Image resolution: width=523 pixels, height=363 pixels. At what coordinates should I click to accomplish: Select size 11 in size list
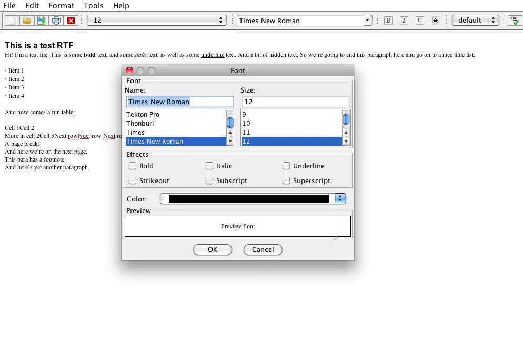click(292, 133)
